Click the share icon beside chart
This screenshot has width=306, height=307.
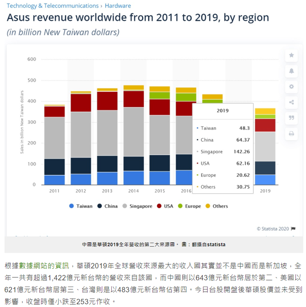coord(291,102)
